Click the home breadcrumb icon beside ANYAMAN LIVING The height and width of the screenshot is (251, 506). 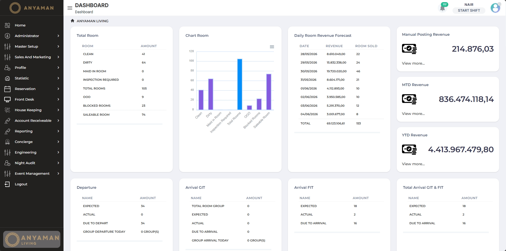coord(73,21)
